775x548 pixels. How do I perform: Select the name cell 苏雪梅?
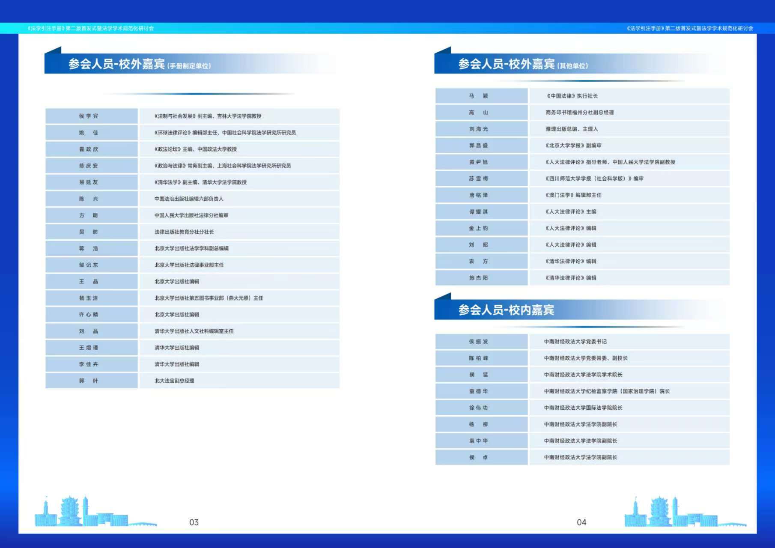pos(478,179)
